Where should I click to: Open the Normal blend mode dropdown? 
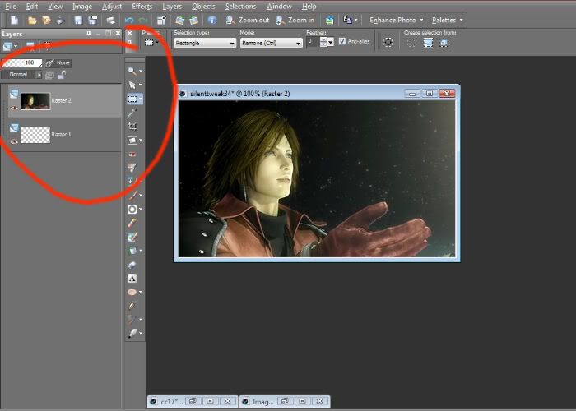(21, 75)
